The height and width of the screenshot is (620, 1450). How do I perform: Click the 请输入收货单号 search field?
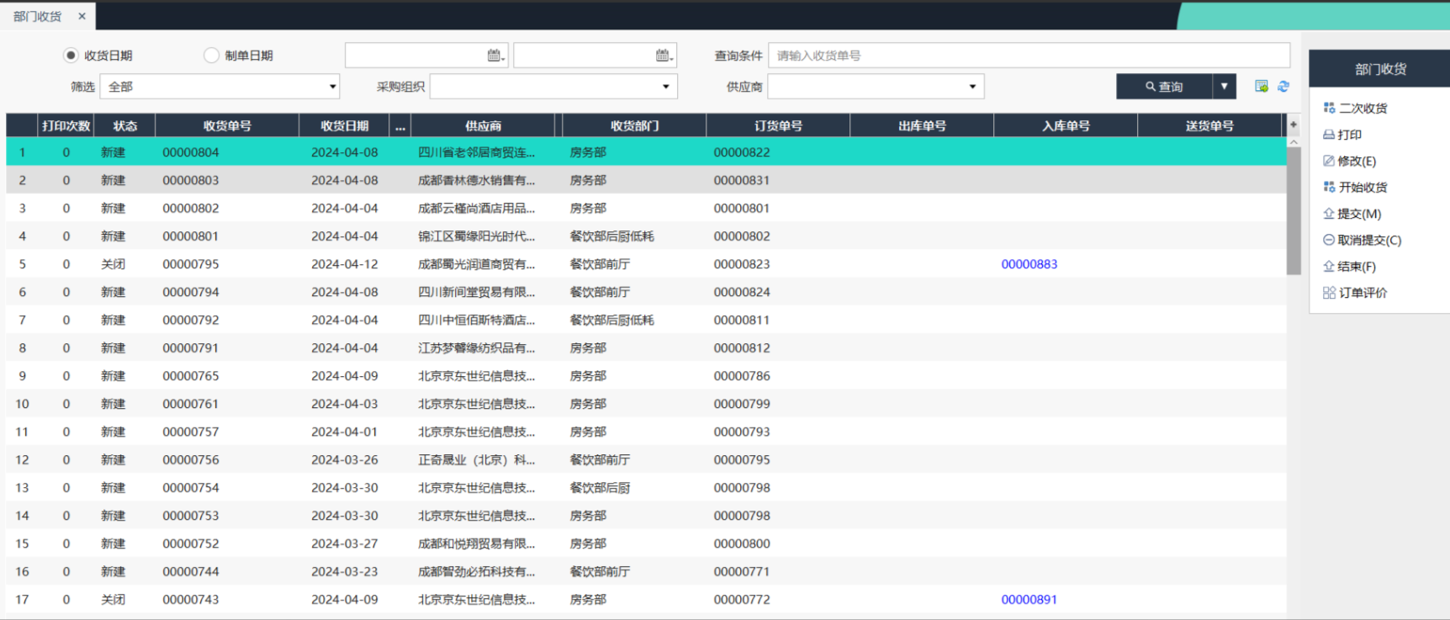(x=1028, y=56)
